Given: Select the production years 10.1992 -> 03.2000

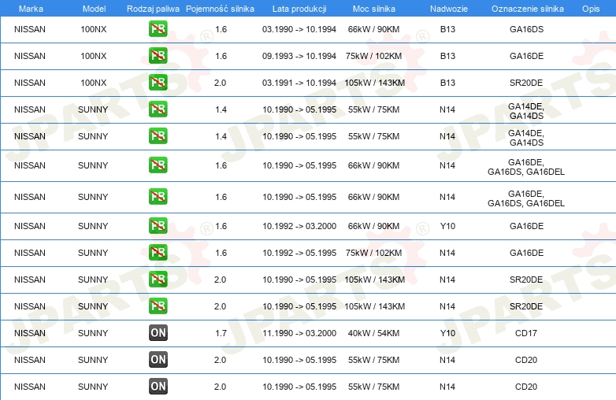Looking at the screenshot, I should 299,226.
